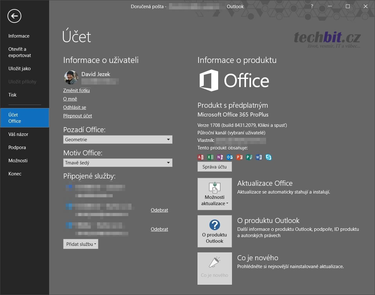Expand the Přidat službu dropdown button
375x295 pixels.
(81, 244)
